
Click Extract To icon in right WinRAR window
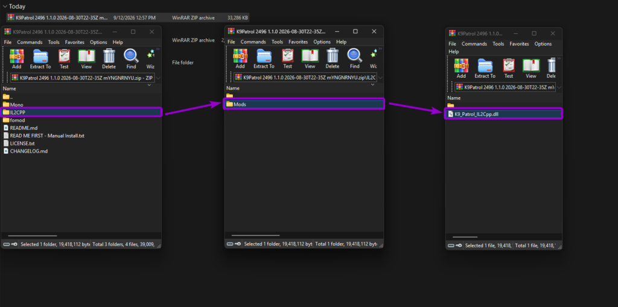coord(485,68)
